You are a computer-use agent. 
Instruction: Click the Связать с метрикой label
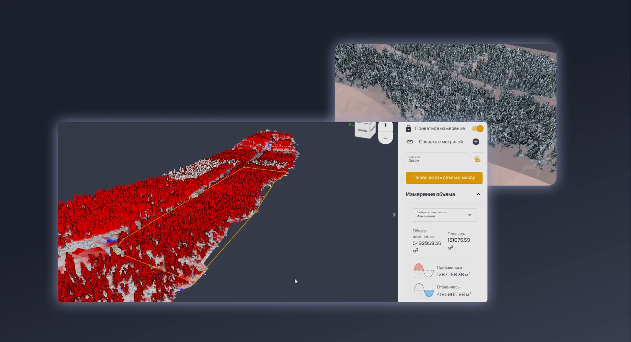441,142
